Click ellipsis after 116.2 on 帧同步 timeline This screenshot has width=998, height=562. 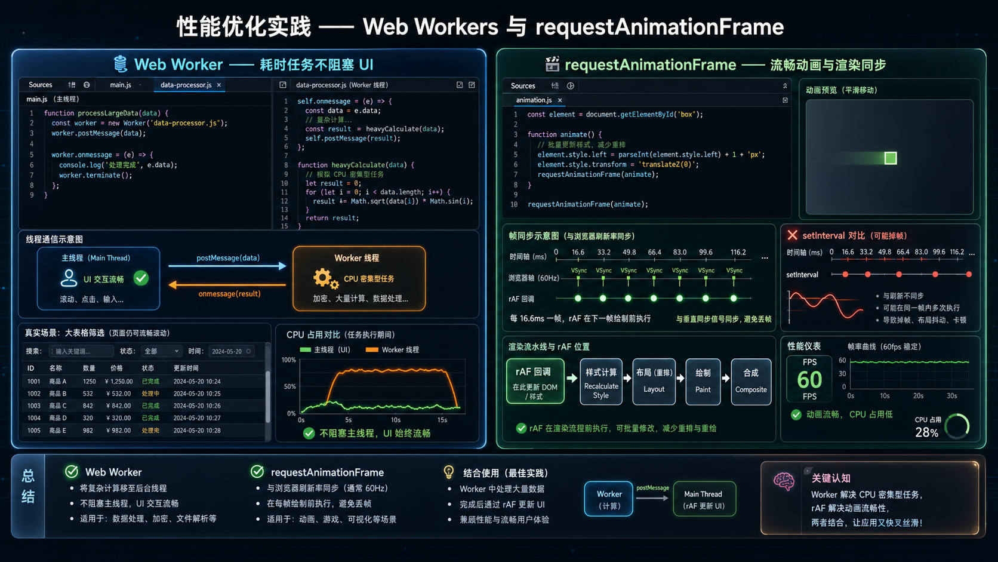click(765, 258)
